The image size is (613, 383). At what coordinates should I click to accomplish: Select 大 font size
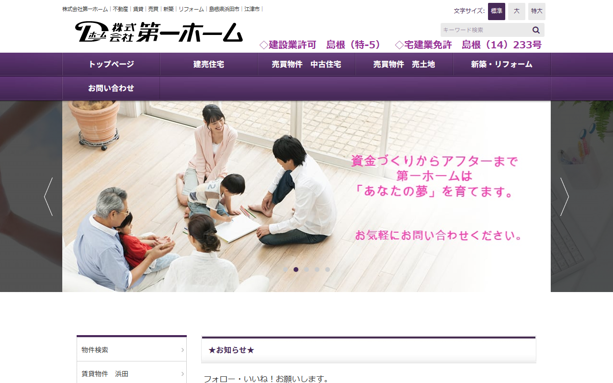coord(517,11)
